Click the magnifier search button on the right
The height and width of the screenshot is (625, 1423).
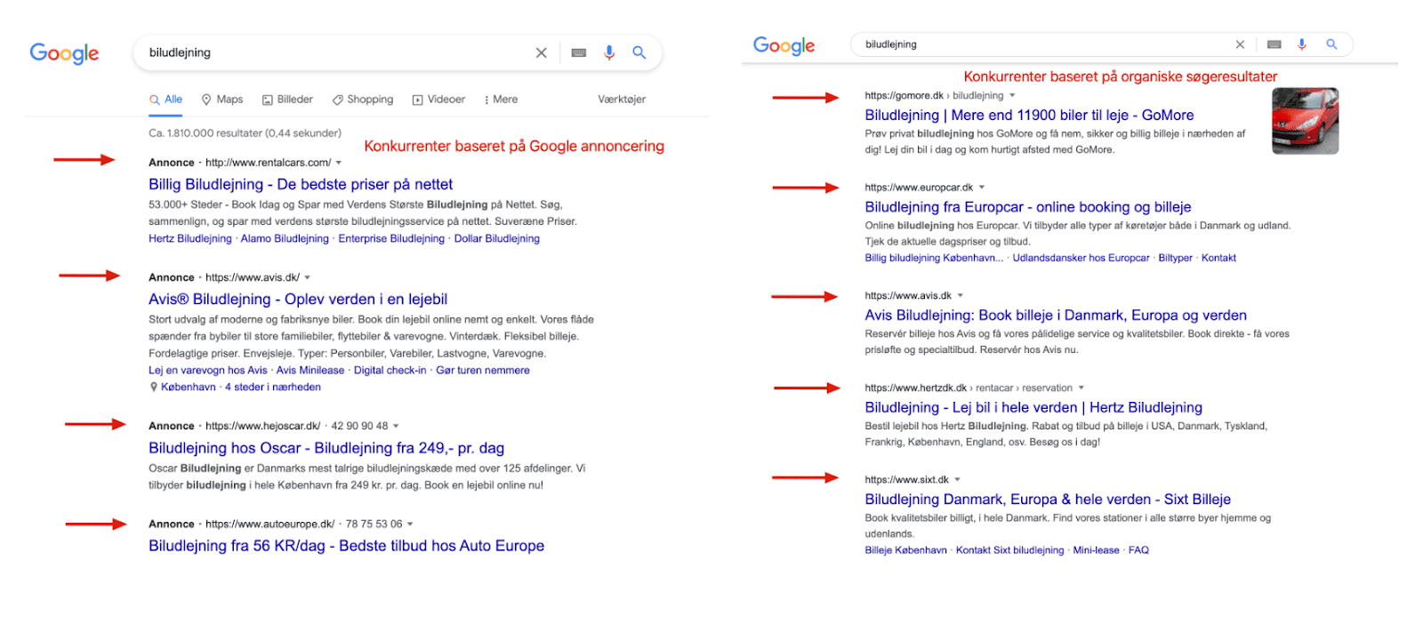(1331, 44)
